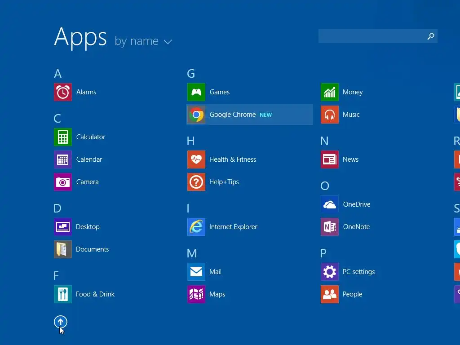Open the Calendar app icon

(x=63, y=159)
